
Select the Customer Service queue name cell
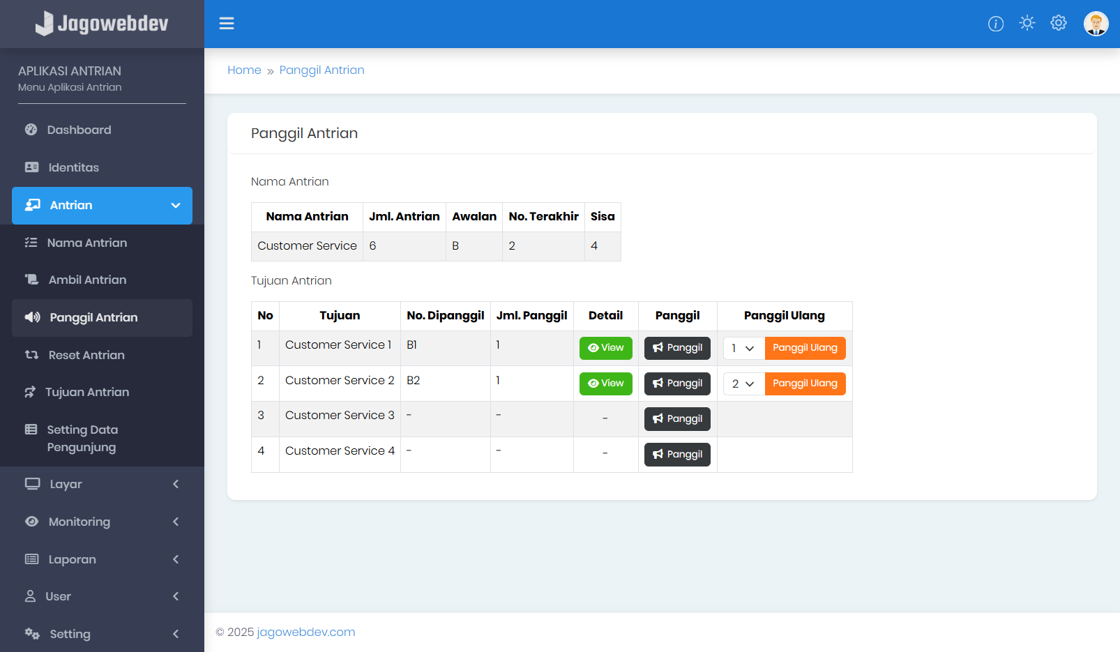point(307,246)
